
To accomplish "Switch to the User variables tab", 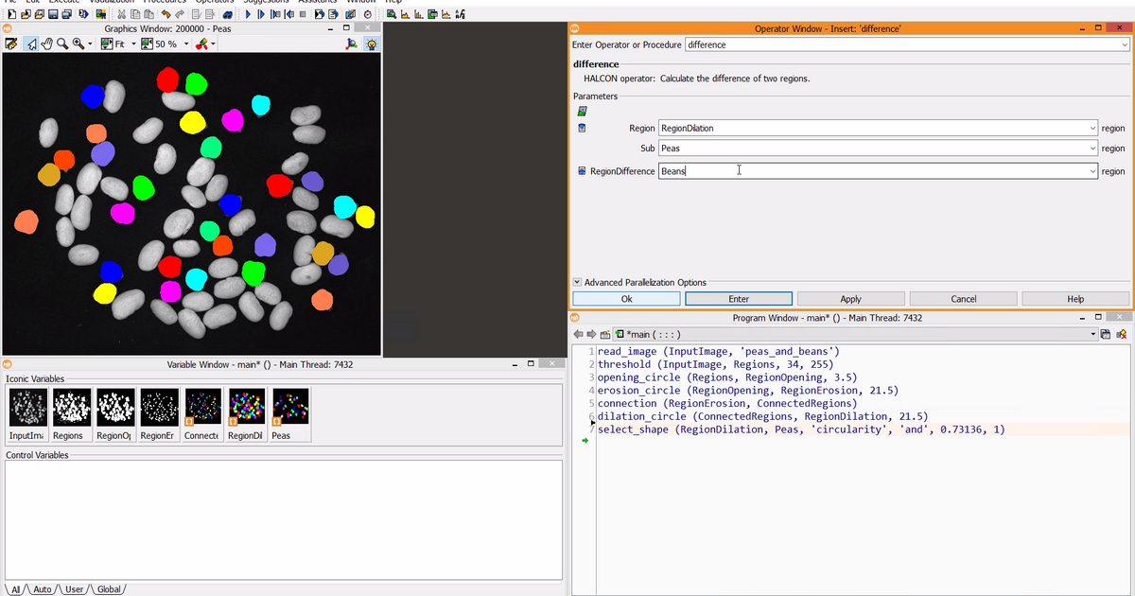I will pos(76,589).
